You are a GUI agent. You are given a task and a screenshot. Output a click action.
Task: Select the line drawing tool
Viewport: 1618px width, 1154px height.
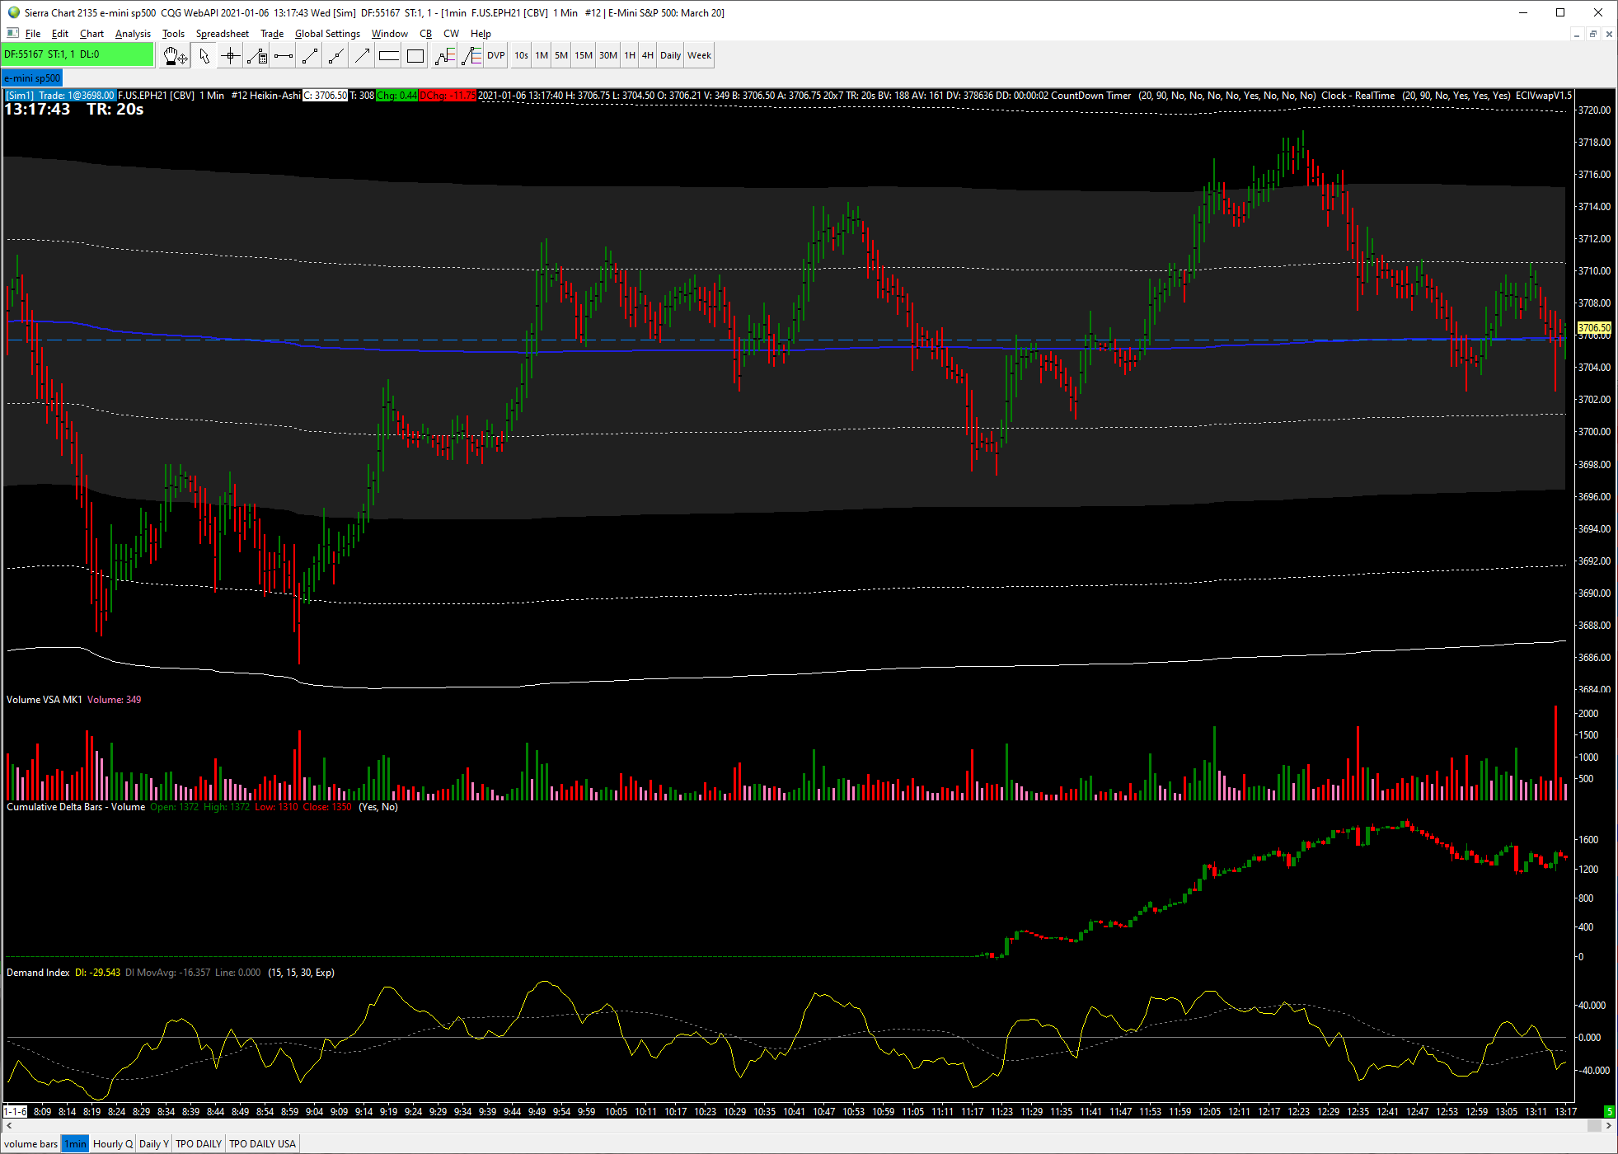310,56
